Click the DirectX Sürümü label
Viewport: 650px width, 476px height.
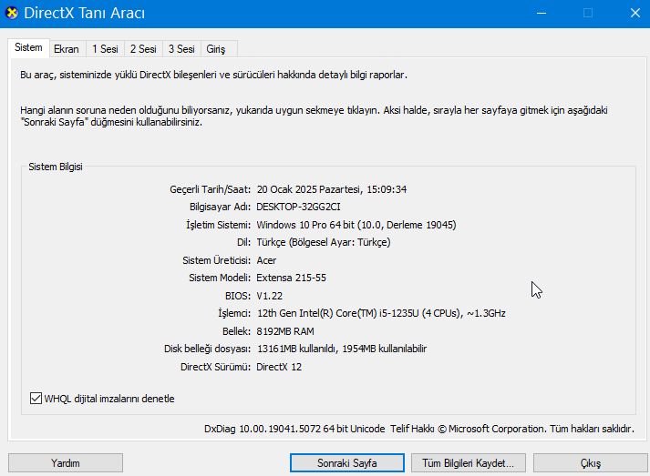click(215, 367)
